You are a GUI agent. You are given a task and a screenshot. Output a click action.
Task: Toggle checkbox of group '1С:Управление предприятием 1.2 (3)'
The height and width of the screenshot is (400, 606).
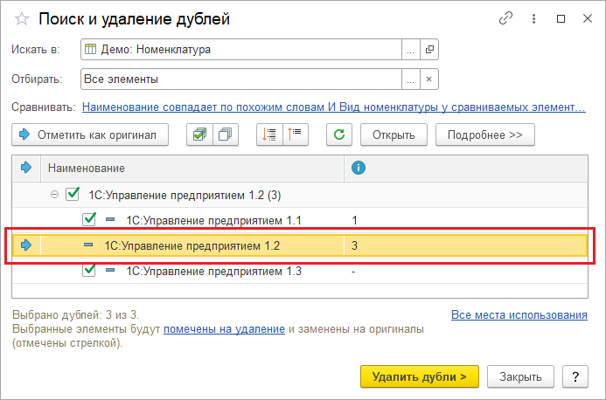click(x=73, y=194)
